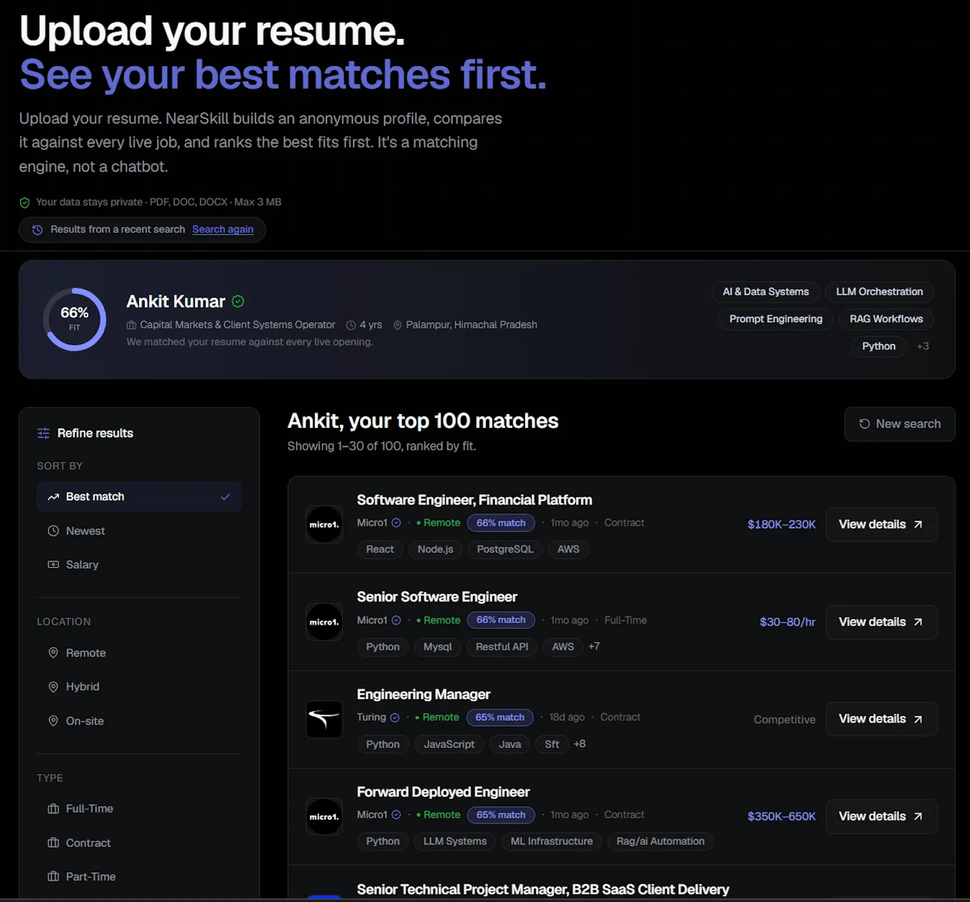Click the LLM Systems skill tag
970x902 pixels.
click(x=455, y=841)
